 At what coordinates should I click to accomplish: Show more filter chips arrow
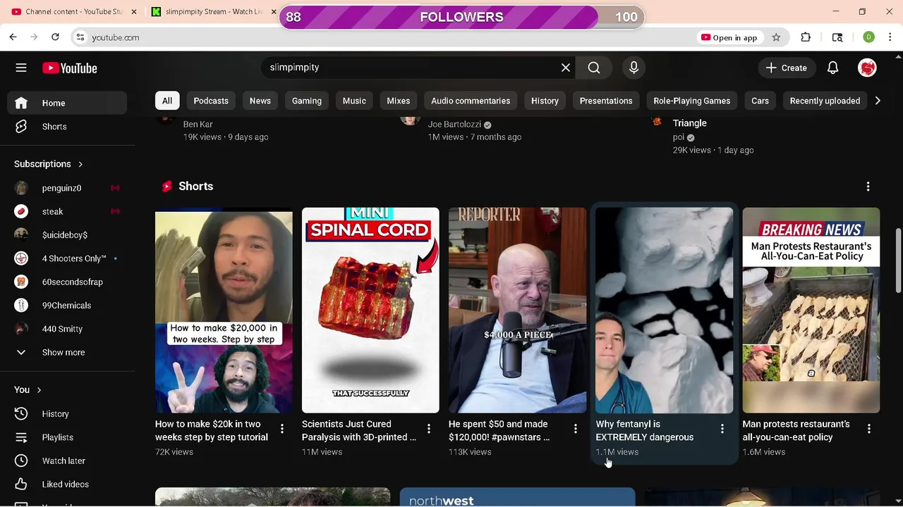[878, 101]
